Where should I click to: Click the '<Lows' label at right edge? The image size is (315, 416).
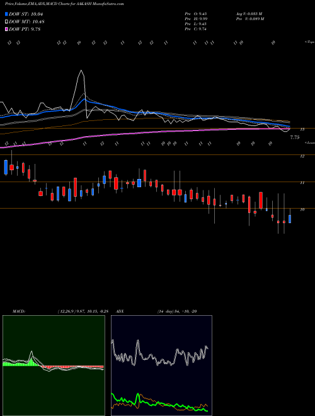(309, 142)
